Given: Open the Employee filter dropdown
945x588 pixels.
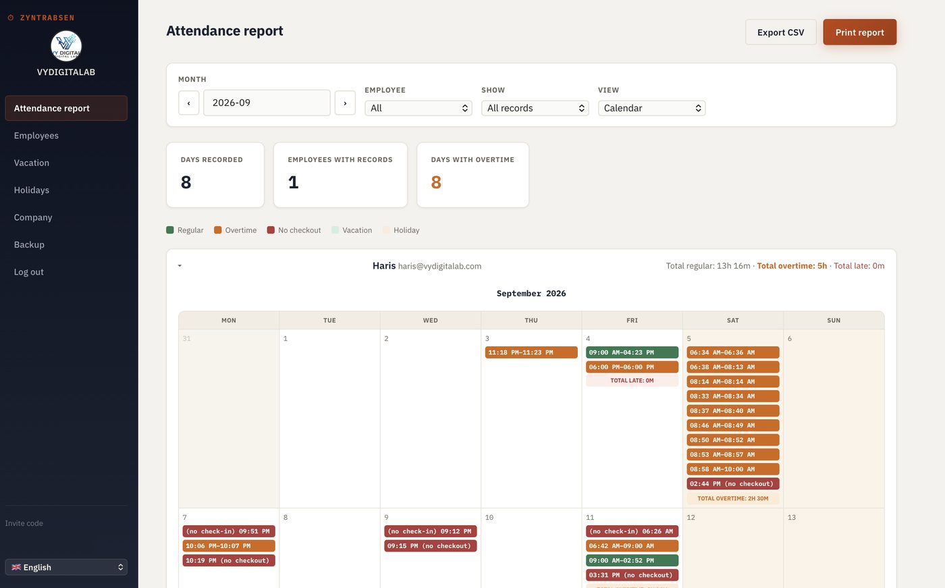Looking at the screenshot, I should (x=418, y=108).
